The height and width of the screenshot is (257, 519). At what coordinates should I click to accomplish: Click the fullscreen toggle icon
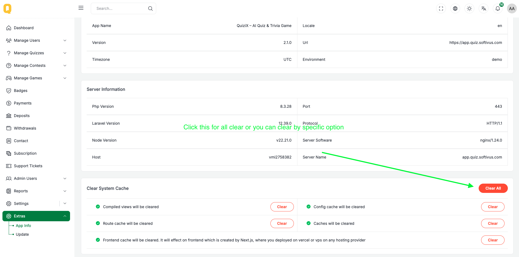coord(441,8)
